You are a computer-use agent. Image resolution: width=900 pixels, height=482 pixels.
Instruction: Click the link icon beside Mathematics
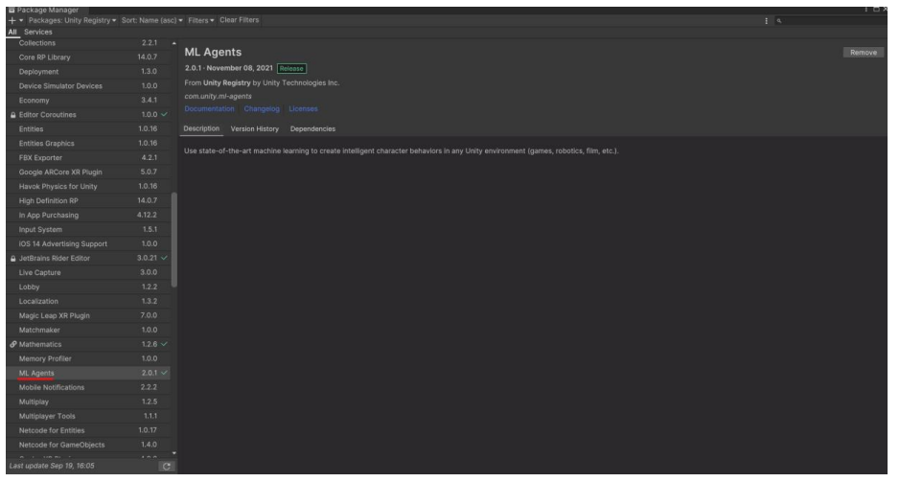pyautogui.click(x=12, y=344)
